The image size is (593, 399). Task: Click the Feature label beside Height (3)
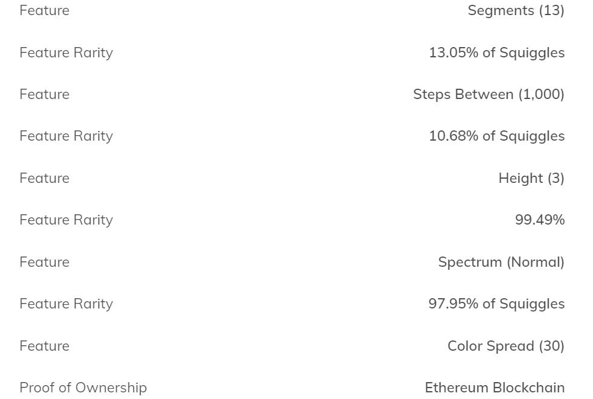(x=44, y=178)
